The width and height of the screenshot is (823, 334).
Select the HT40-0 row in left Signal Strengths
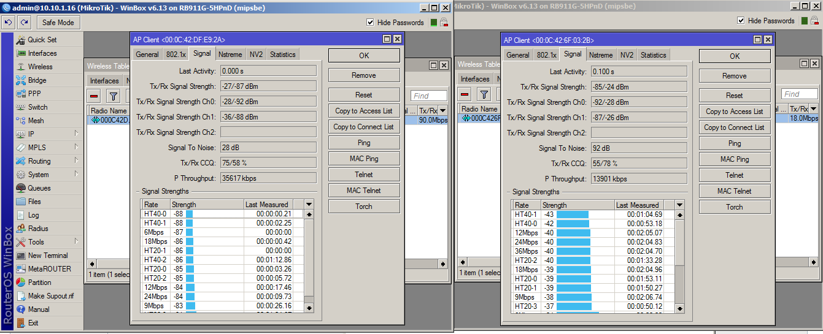[x=223, y=214]
